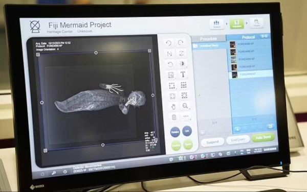Click the Detector disconnected status message
Screen dimensions: 307x192
87,166
